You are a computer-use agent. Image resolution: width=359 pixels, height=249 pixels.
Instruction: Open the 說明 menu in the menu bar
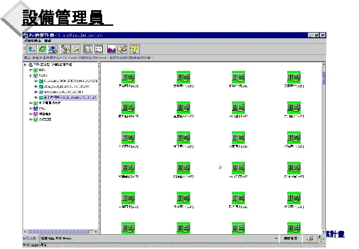[48, 41]
